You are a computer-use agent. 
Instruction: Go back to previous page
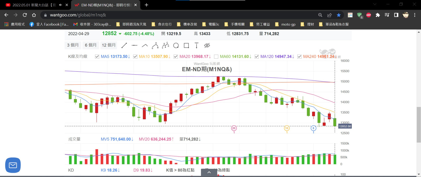(6, 15)
